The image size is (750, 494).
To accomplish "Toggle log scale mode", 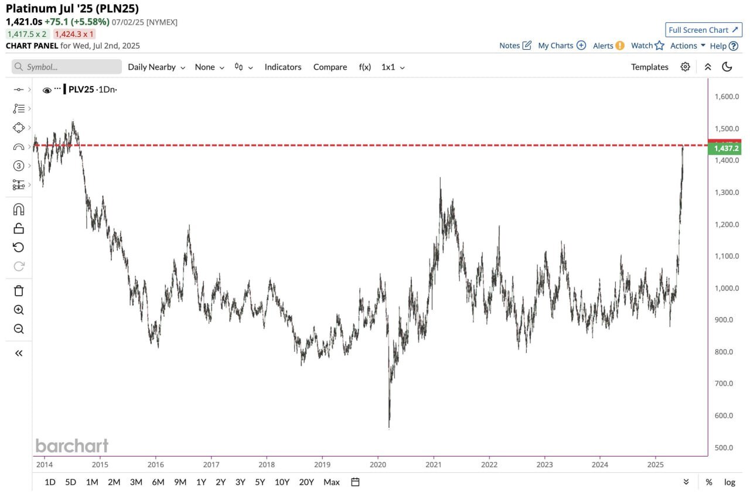I will (x=729, y=482).
